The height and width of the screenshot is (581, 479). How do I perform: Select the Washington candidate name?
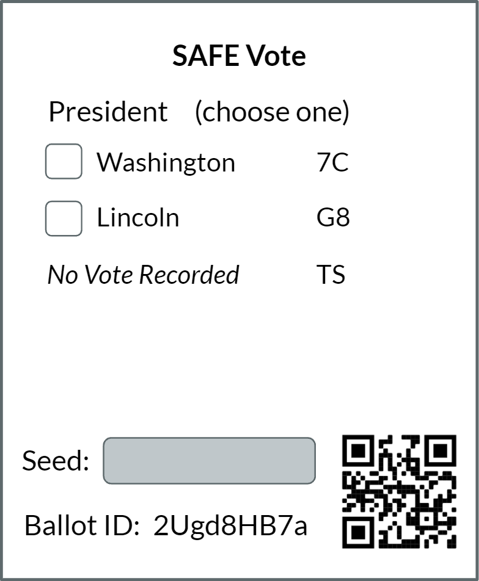[166, 163]
